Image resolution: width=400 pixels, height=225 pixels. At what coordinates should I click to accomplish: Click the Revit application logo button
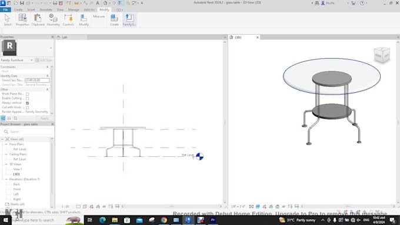click(3, 3)
